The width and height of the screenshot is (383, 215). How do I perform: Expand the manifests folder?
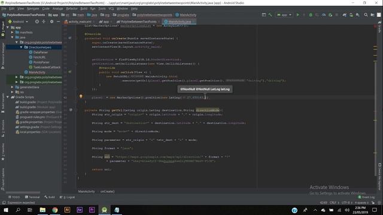(12, 32)
